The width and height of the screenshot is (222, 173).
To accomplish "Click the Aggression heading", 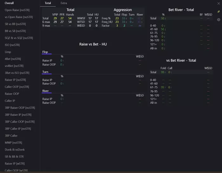I will coord(123,10).
